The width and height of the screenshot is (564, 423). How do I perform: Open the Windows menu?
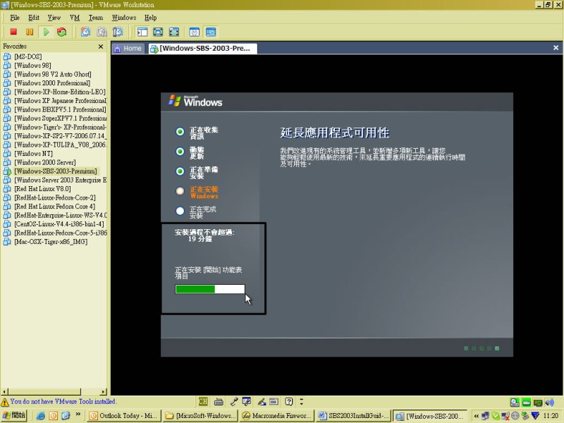point(124,18)
